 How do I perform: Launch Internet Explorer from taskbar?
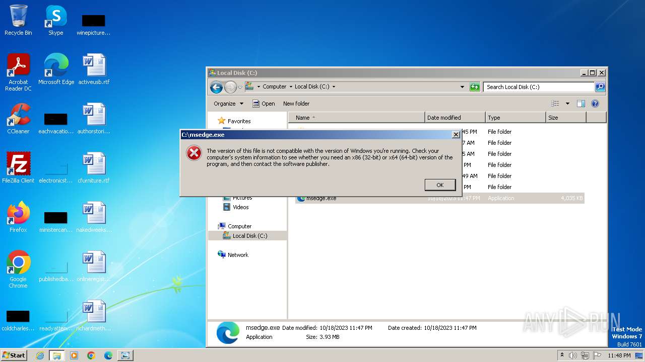tap(40, 355)
